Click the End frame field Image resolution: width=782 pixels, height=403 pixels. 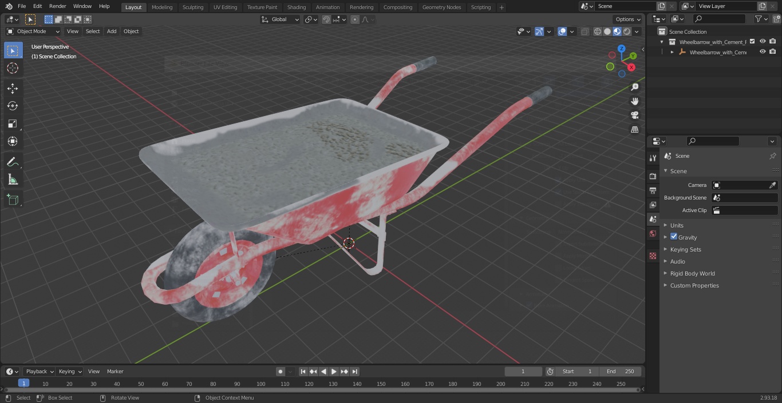tap(621, 372)
